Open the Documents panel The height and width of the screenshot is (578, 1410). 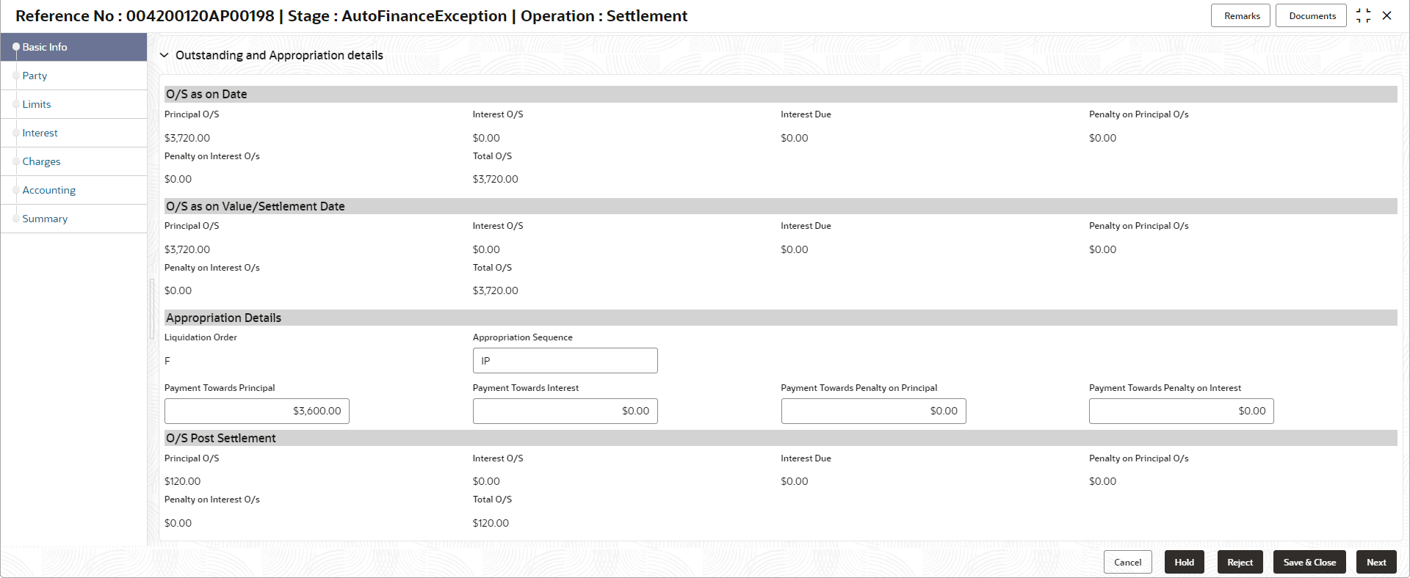click(1312, 16)
